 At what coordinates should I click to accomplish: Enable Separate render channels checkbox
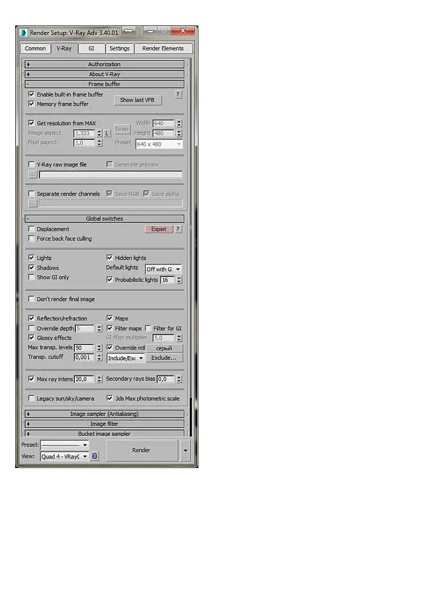[31, 194]
